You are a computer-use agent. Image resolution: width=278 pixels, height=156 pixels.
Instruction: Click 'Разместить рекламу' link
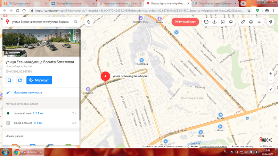coord(243,146)
